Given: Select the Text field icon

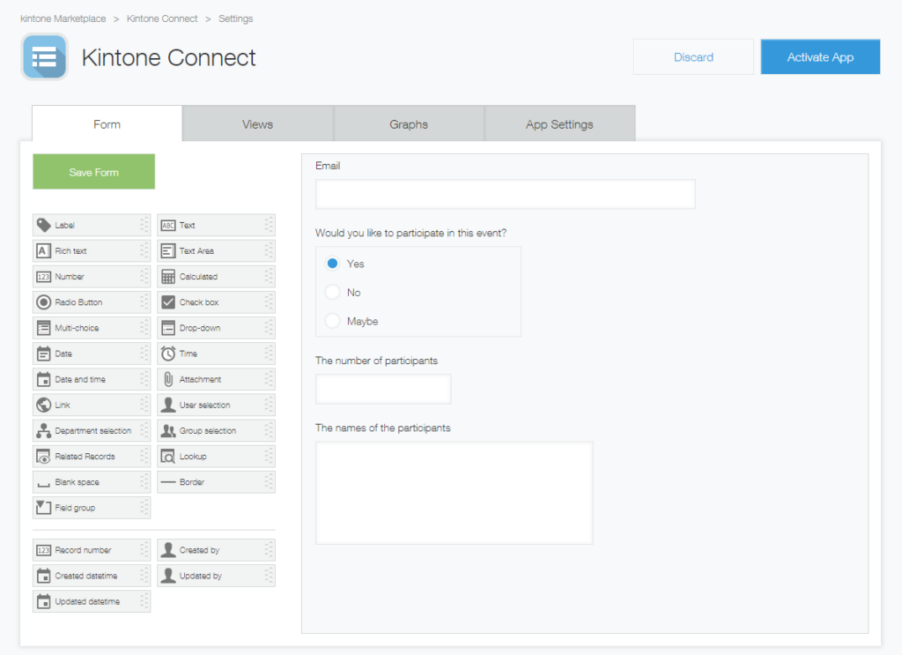Looking at the screenshot, I should click(168, 225).
